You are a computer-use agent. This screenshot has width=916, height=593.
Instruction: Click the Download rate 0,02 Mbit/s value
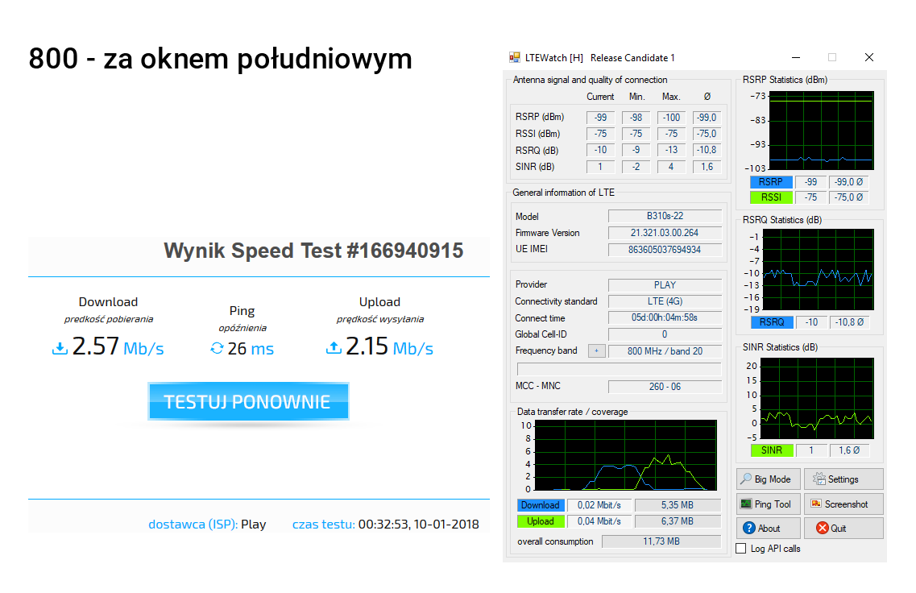coord(599,505)
